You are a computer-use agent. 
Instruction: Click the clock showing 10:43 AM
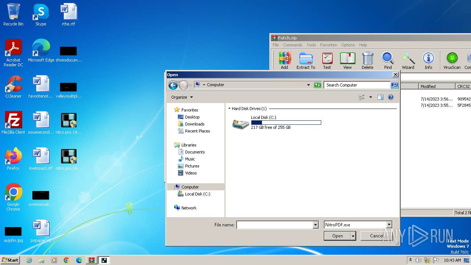(452, 260)
